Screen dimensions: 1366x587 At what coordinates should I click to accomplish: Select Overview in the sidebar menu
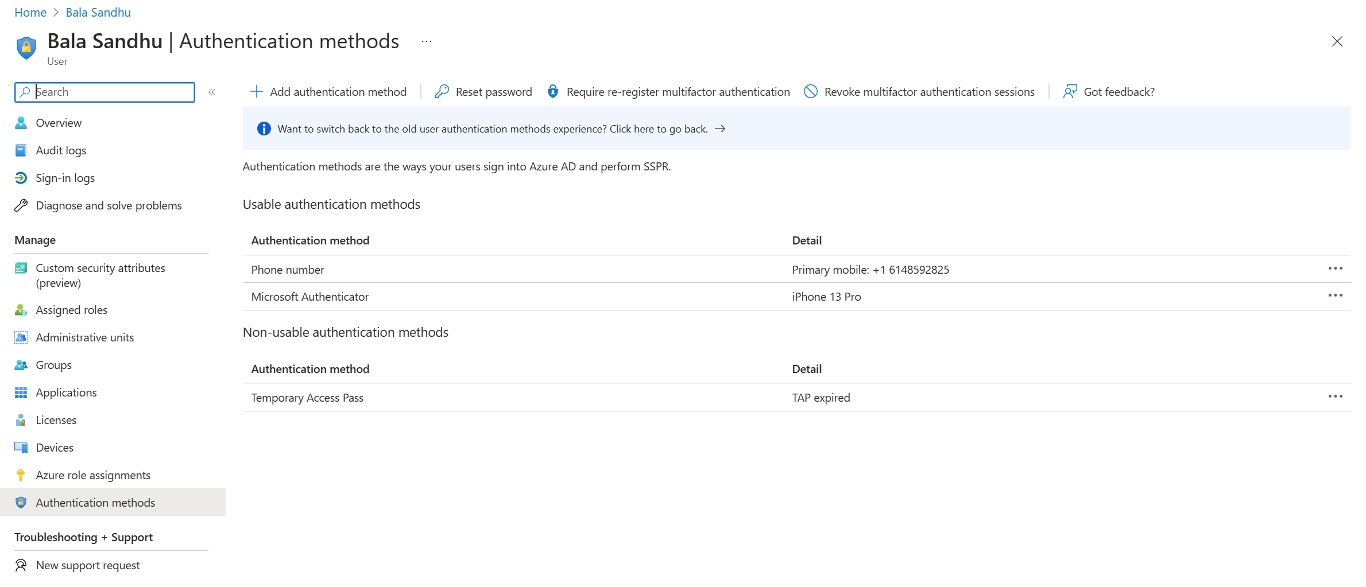(x=59, y=123)
